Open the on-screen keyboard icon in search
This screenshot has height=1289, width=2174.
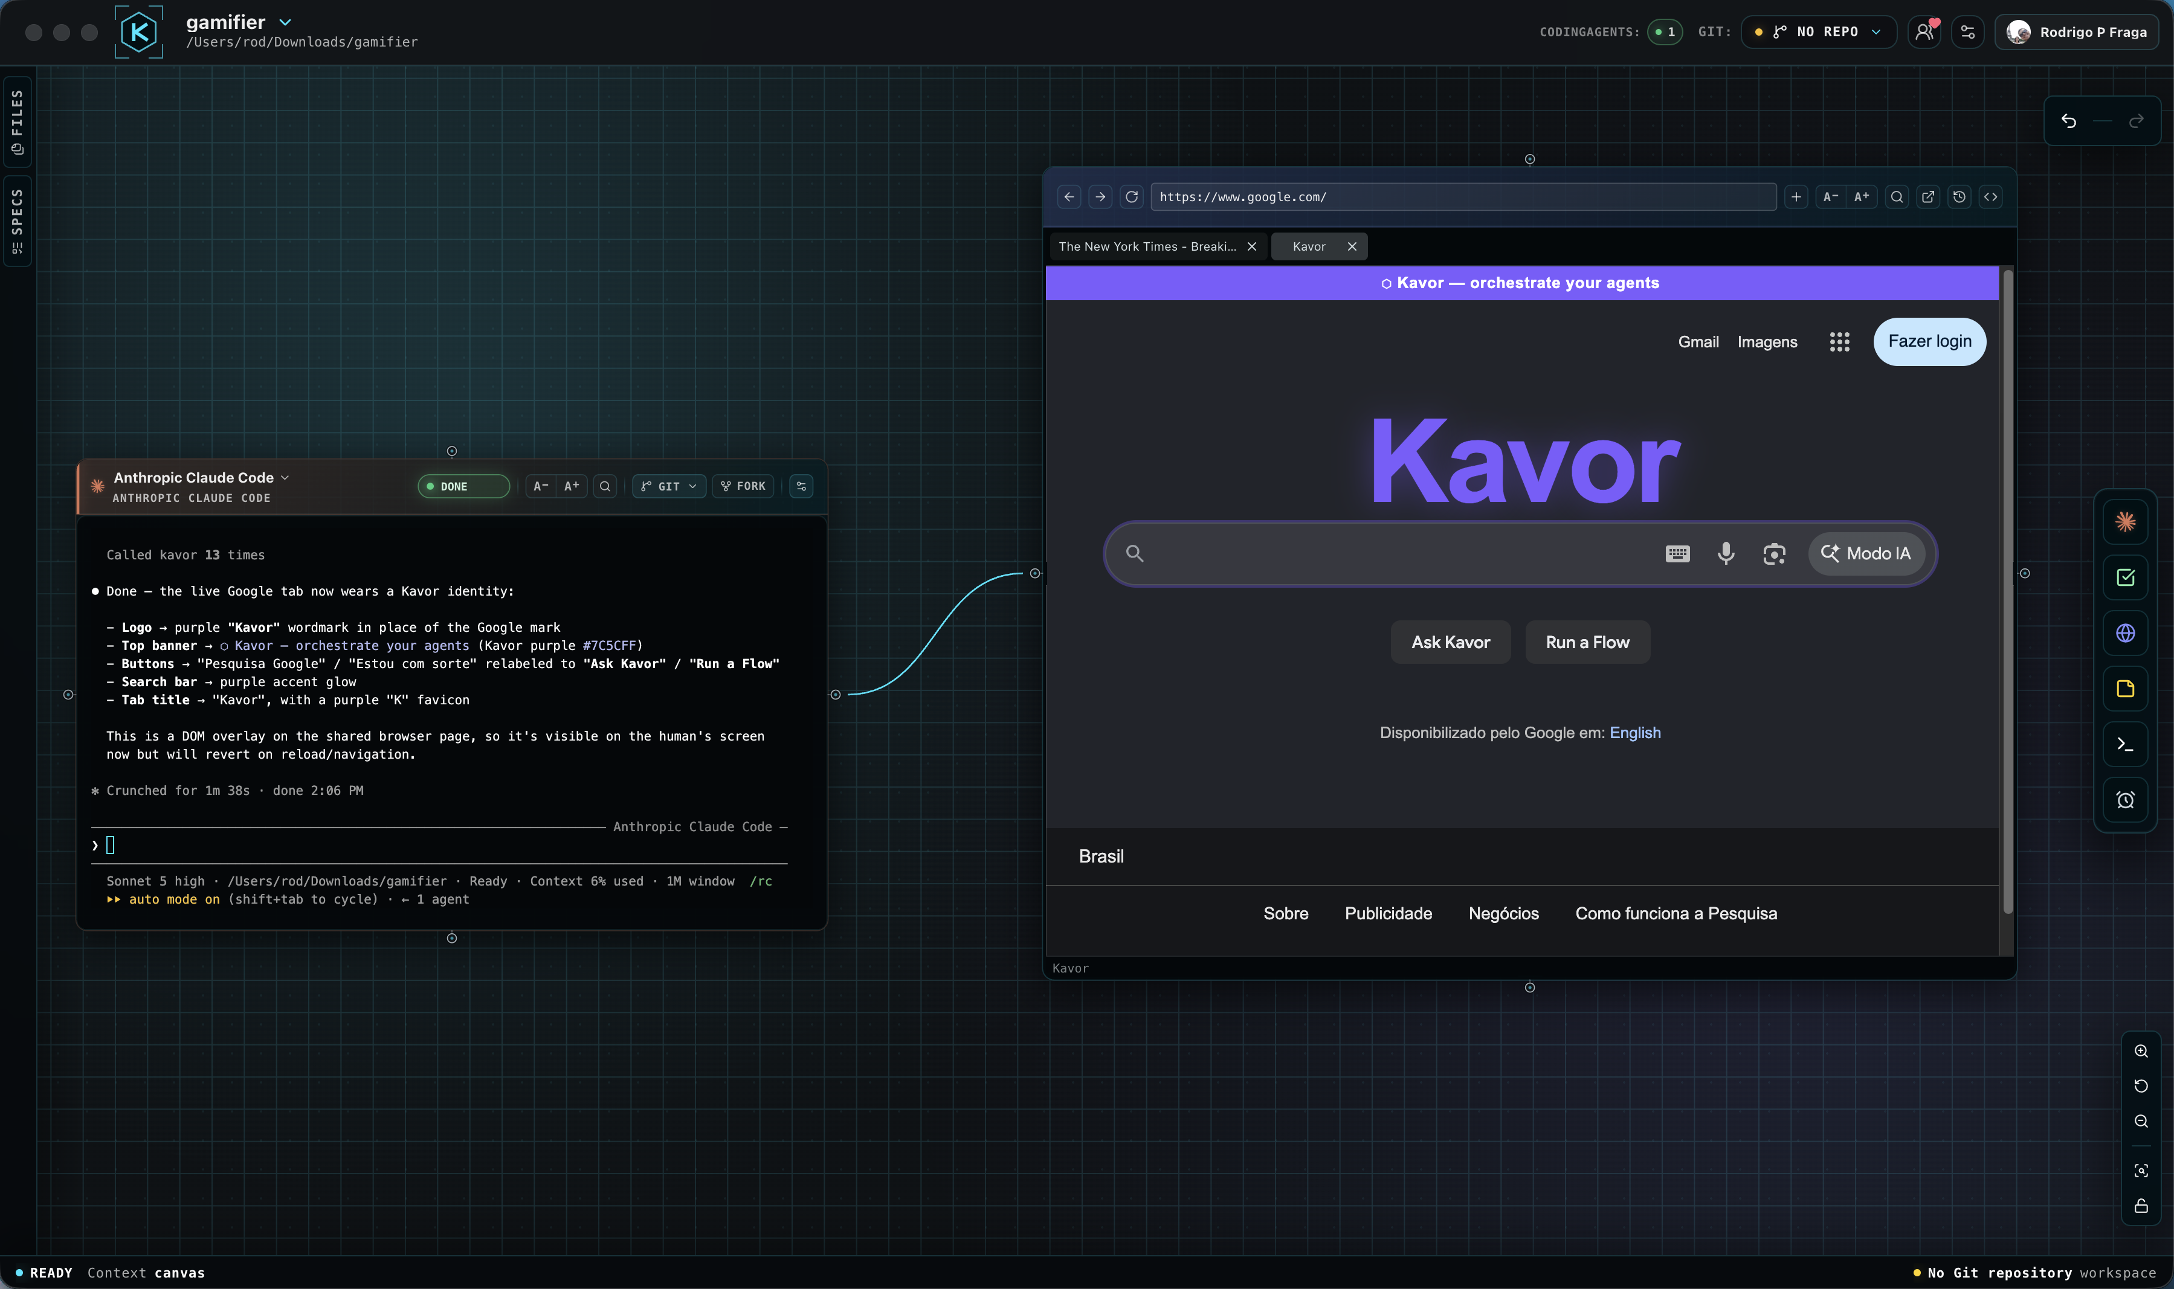coord(1678,553)
